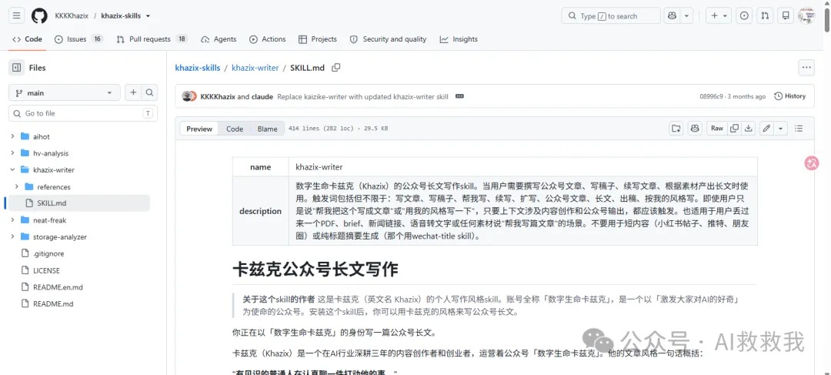831x375 pixels.
Task: Switch to Blame view
Action: coord(267,129)
